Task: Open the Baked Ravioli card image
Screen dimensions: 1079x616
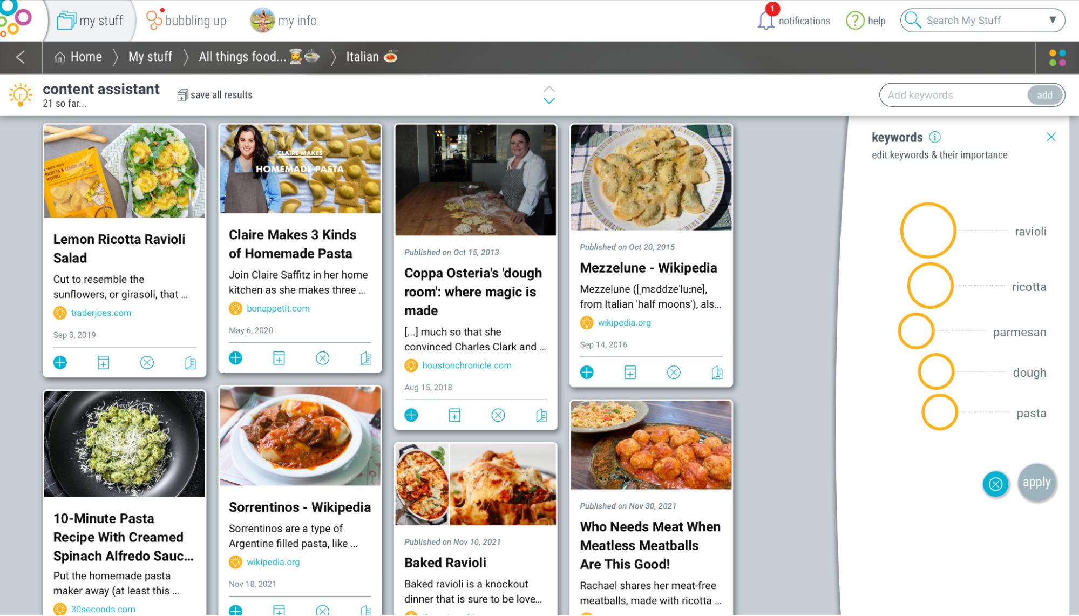Action: click(476, 485)
